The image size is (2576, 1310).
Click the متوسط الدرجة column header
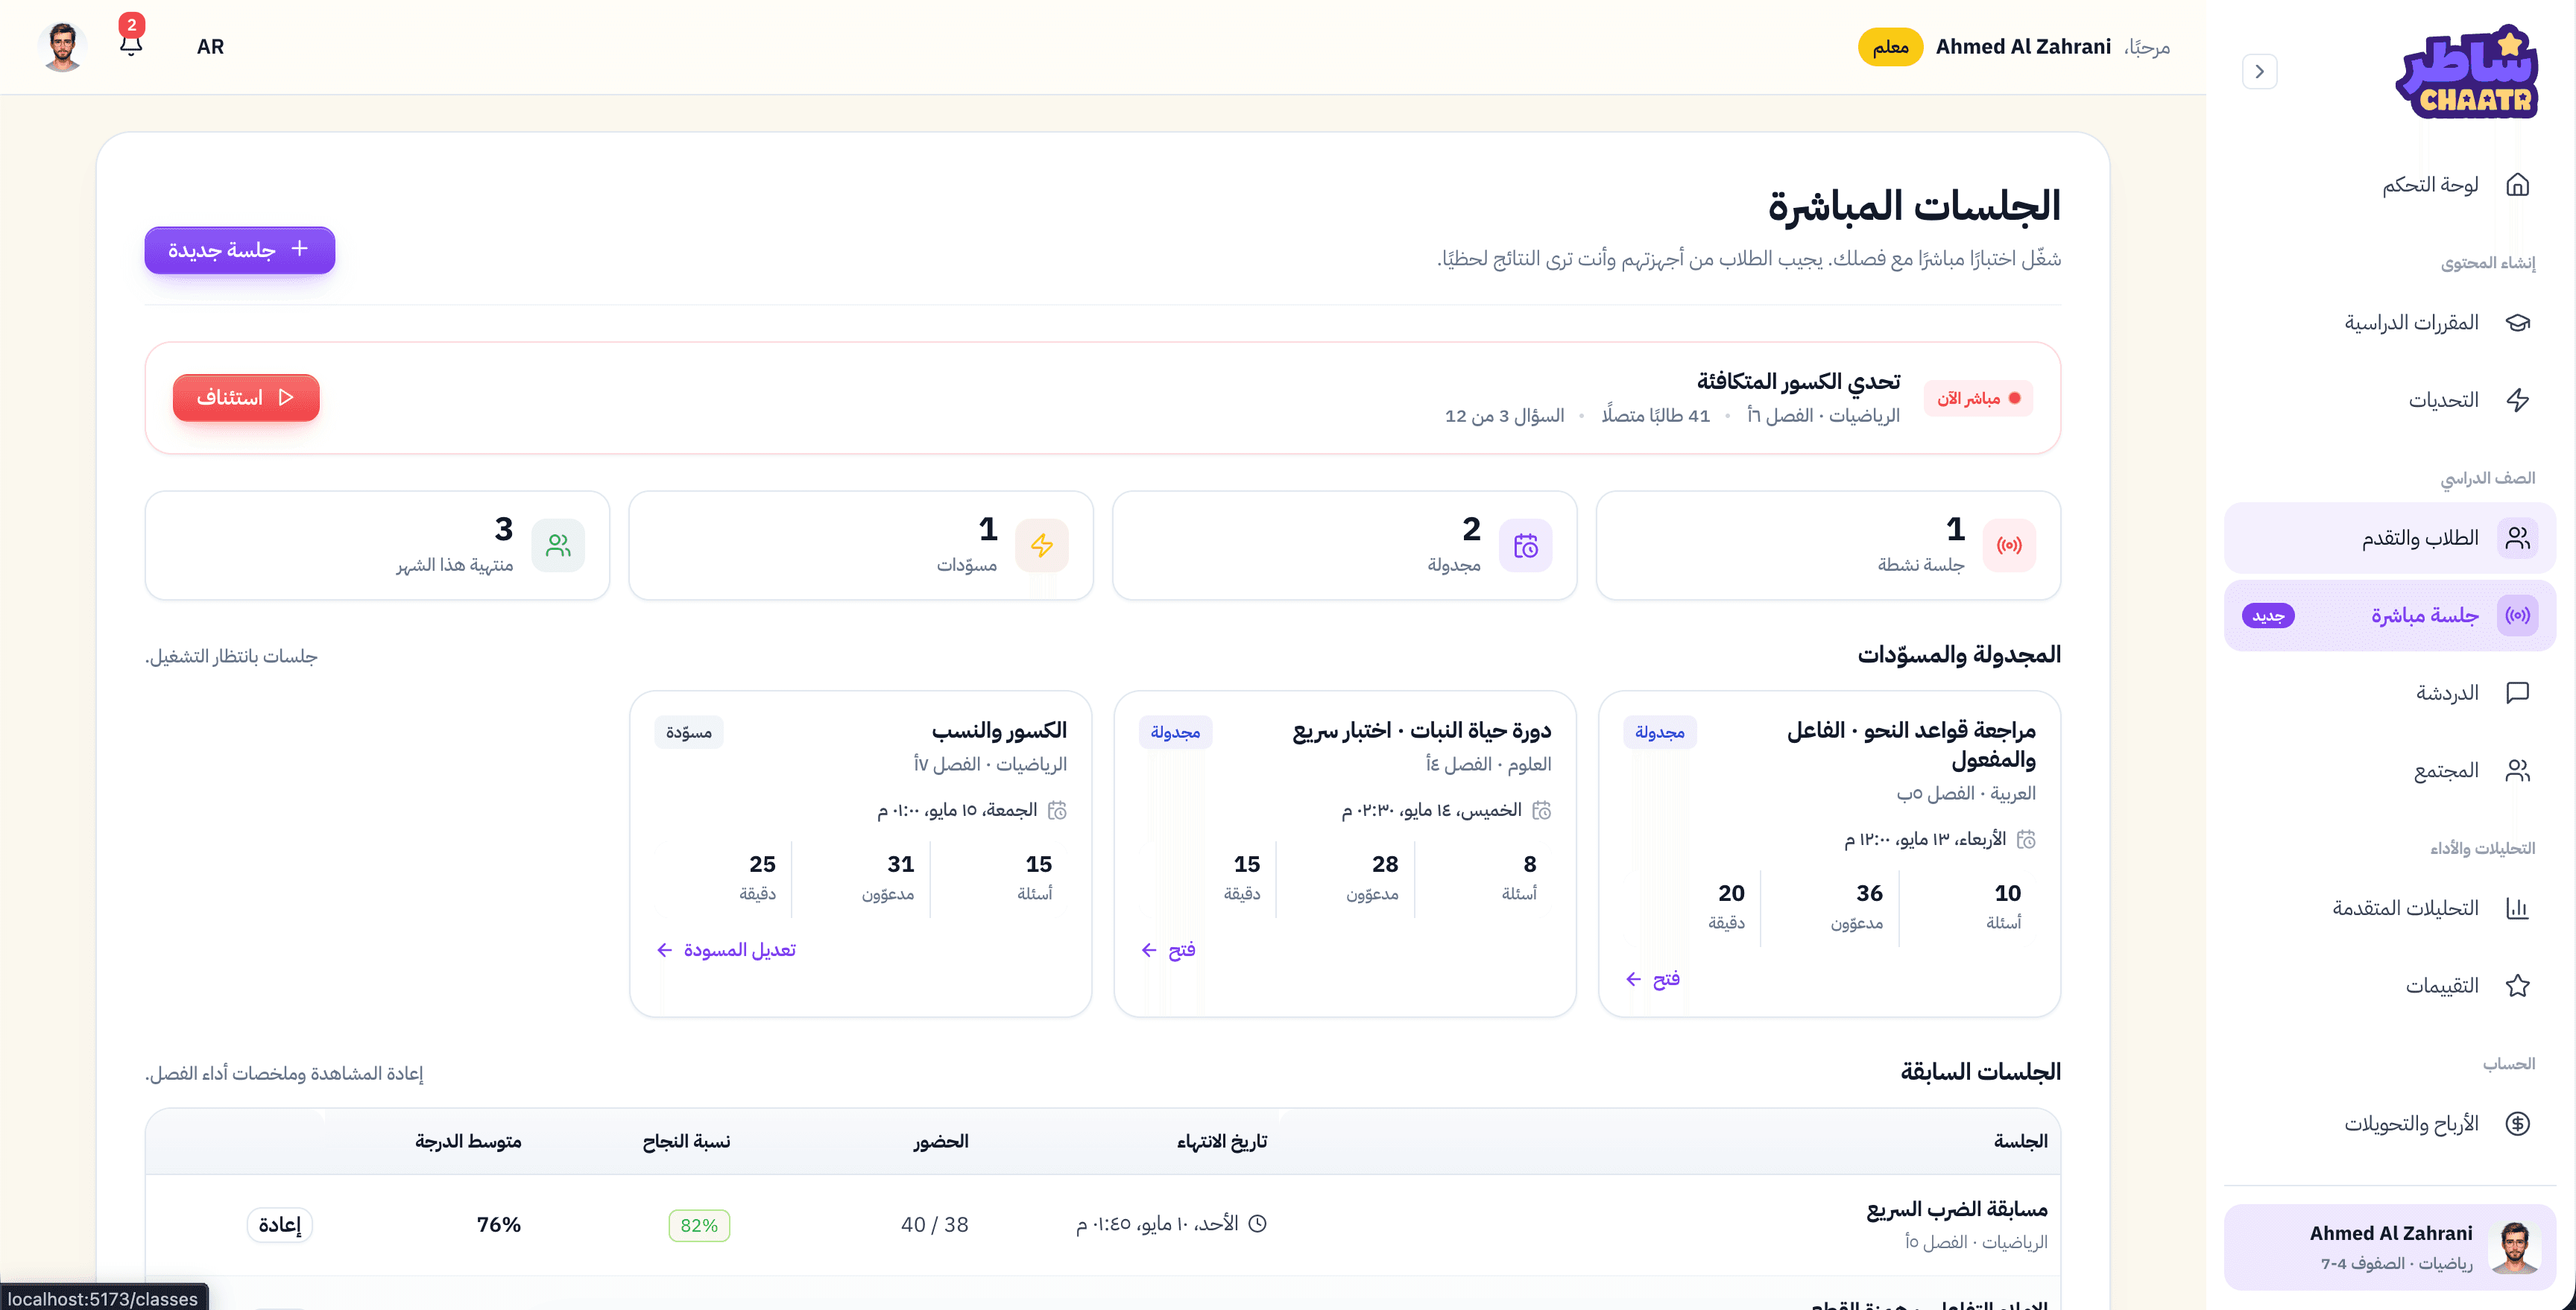click(x=468, y=1141)
